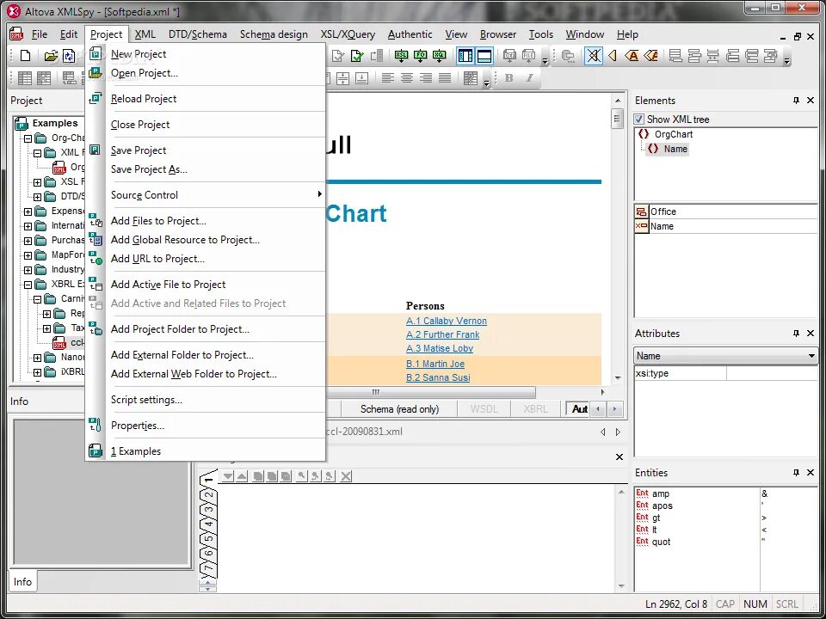Click the mixed markup double-tag A icon
This screenshot has width=826, height=619.
650,55
